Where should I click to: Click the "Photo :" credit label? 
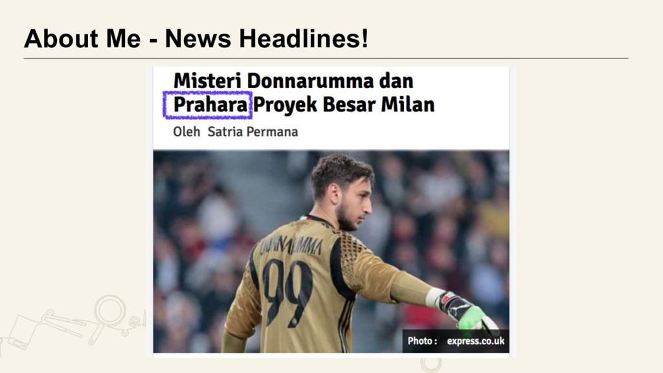(422, 341)
